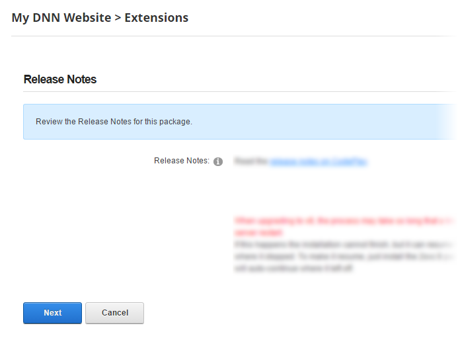The image size is (458, 340).
Task: Click the Cancel button
Action: [x=114, y=313]
